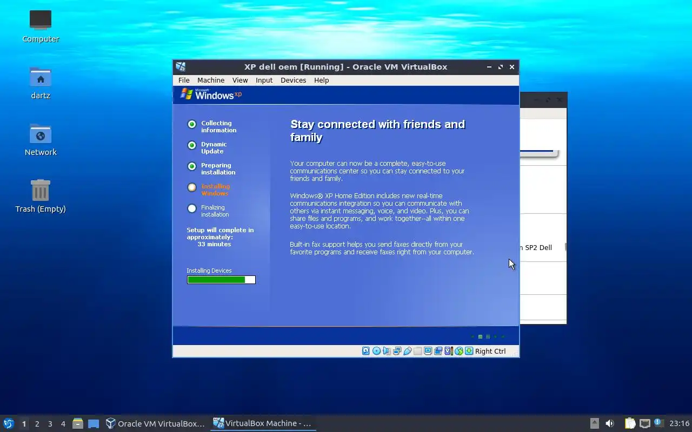
Task: Click the 'Stay connected with friends and family' heading
Action: (x=377, y=131)
